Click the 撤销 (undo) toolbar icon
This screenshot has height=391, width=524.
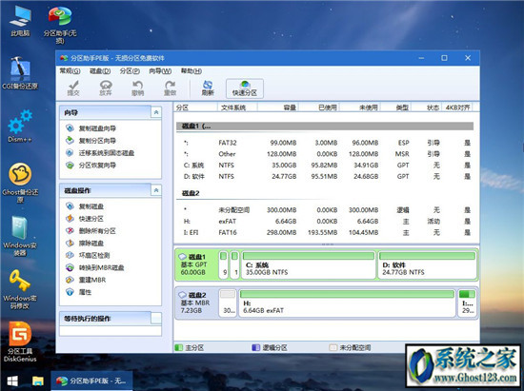138,88
